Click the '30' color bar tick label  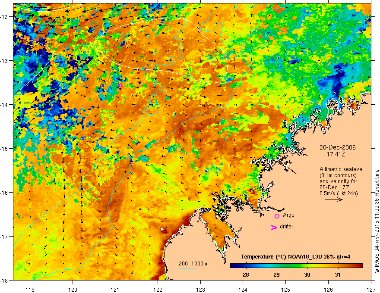point(307,274)
